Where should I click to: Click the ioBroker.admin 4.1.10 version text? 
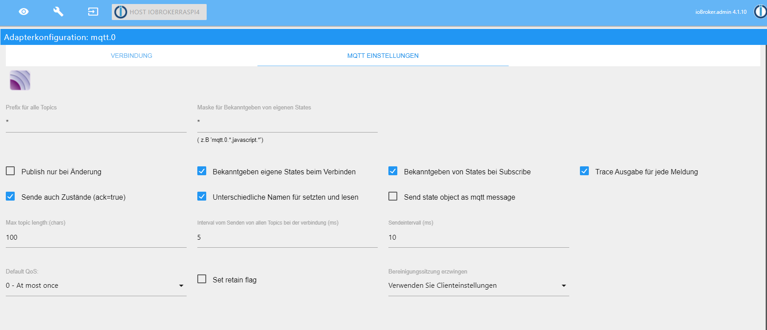(721, 12)
